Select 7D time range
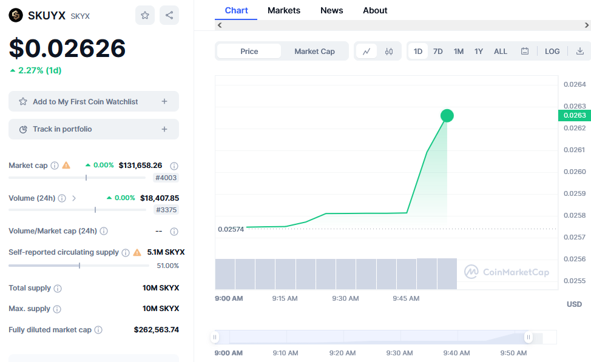This screenshot has width=591, height=362. tap(438, 51)
